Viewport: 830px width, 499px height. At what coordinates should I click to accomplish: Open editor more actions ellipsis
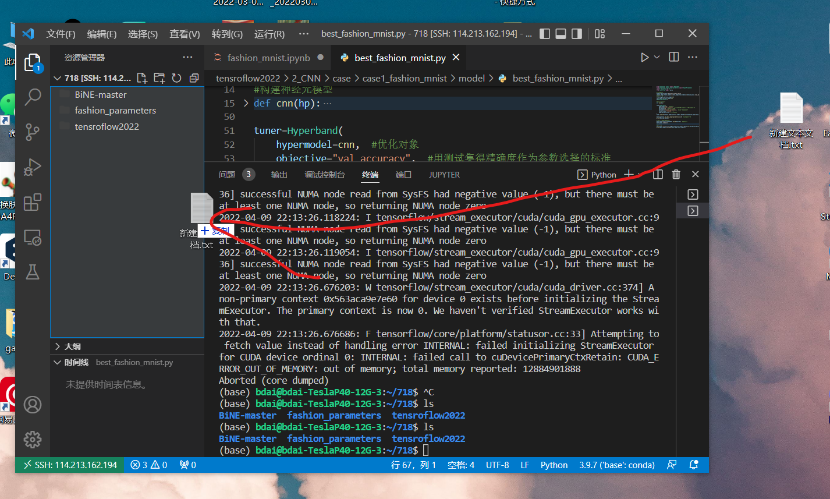(693, 57)
